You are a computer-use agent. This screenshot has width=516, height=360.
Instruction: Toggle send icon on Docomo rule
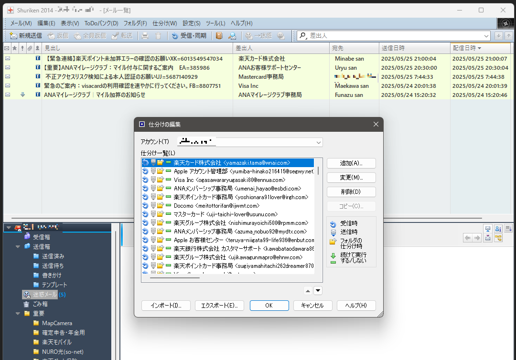click(x=153, y=205)
